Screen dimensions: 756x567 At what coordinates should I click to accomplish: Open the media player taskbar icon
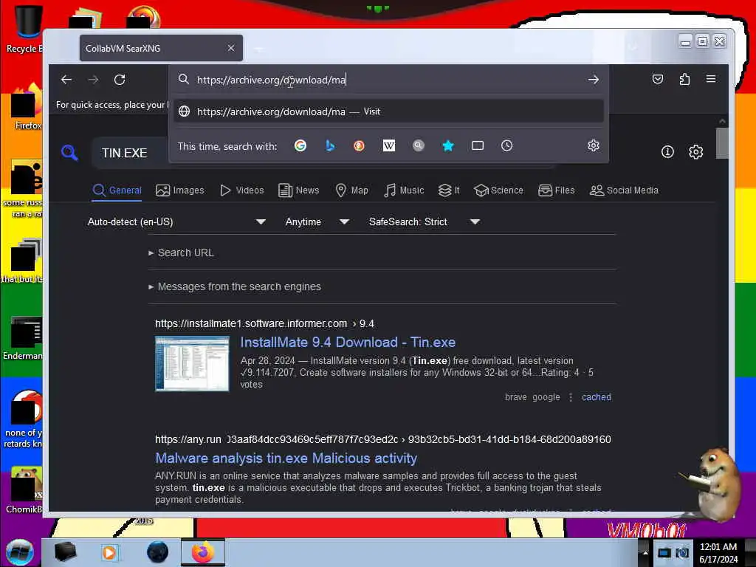pos(109,552)
